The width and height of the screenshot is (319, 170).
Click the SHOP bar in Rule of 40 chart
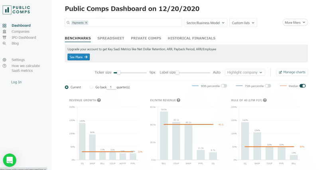click(257, 146)
